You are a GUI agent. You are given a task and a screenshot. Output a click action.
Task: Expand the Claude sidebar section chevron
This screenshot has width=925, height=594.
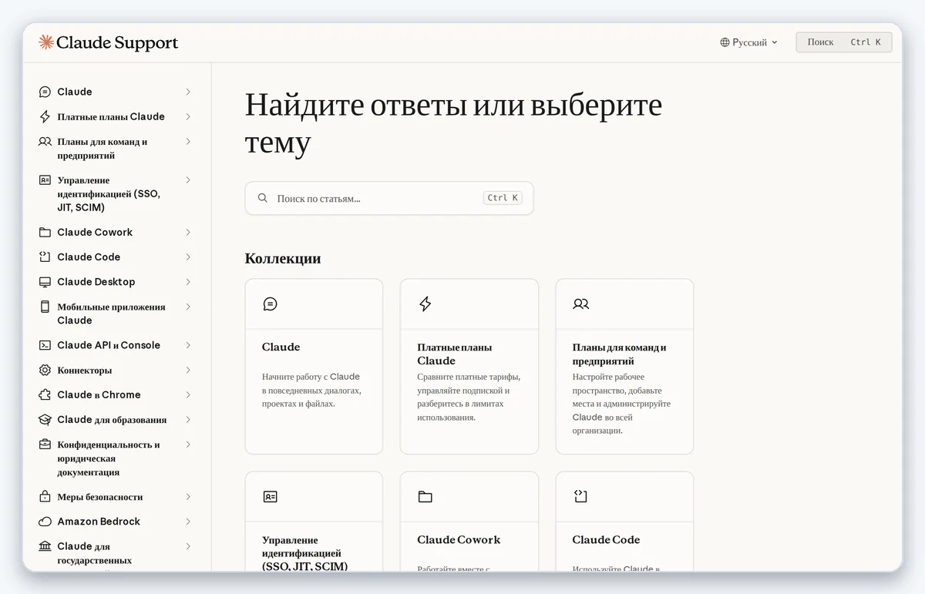[x=188, y=92]
